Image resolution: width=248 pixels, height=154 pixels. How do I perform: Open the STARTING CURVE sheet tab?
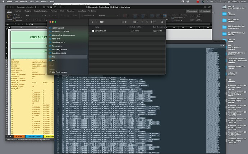35,136
